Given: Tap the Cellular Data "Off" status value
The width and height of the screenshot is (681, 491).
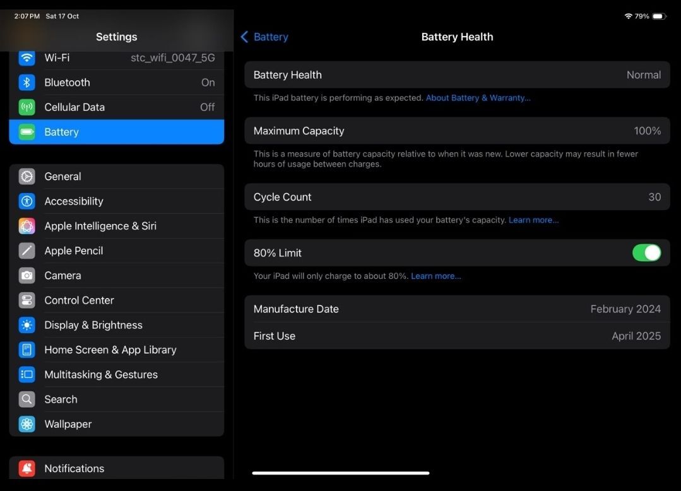Looking at the screenshot, I should click(208, 107).
